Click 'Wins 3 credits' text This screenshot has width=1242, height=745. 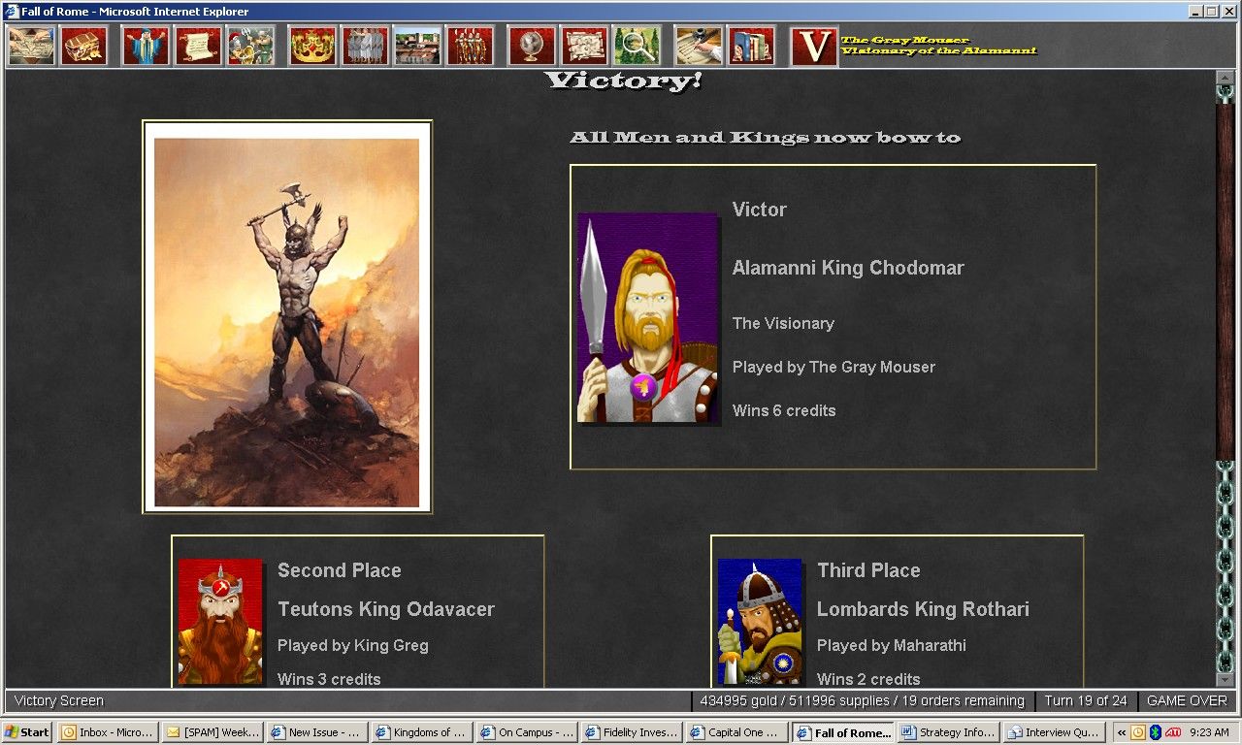(329, 679)
